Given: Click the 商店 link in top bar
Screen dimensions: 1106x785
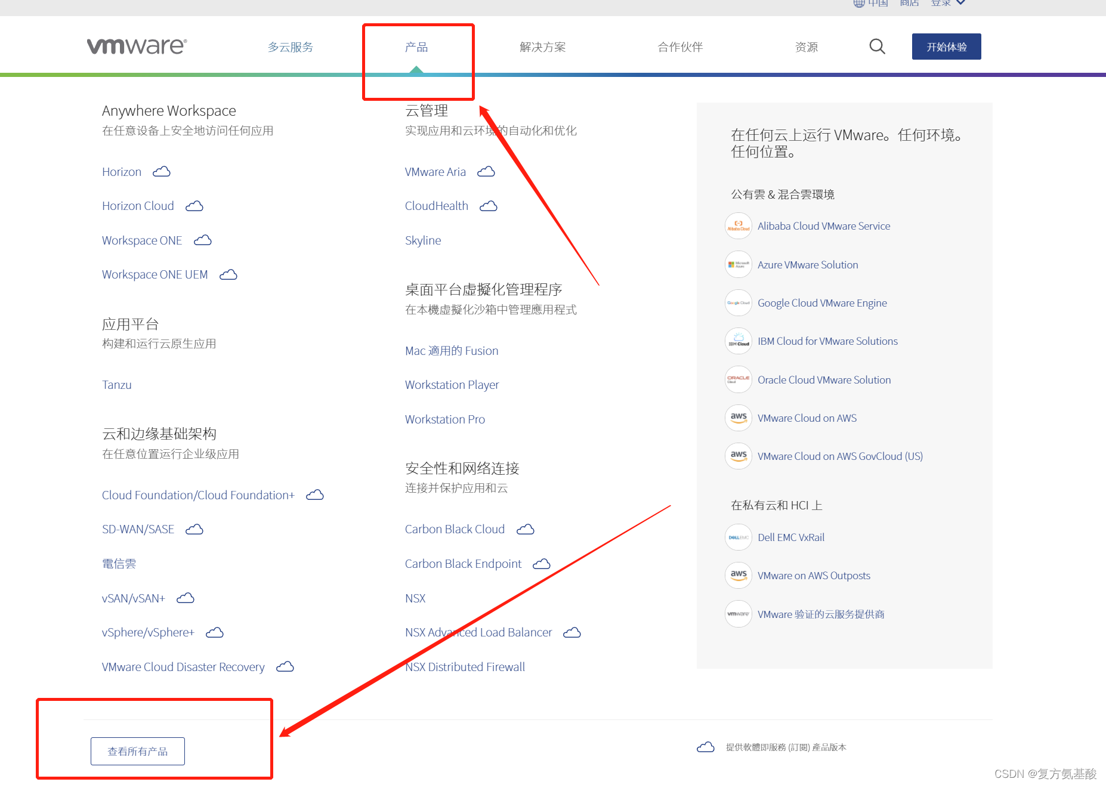Looking at the screenshot, I should point(909,3).
